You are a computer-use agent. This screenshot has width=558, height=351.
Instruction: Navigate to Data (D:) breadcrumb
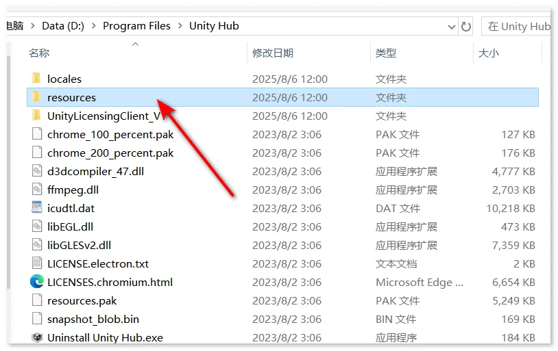[63, 26]
